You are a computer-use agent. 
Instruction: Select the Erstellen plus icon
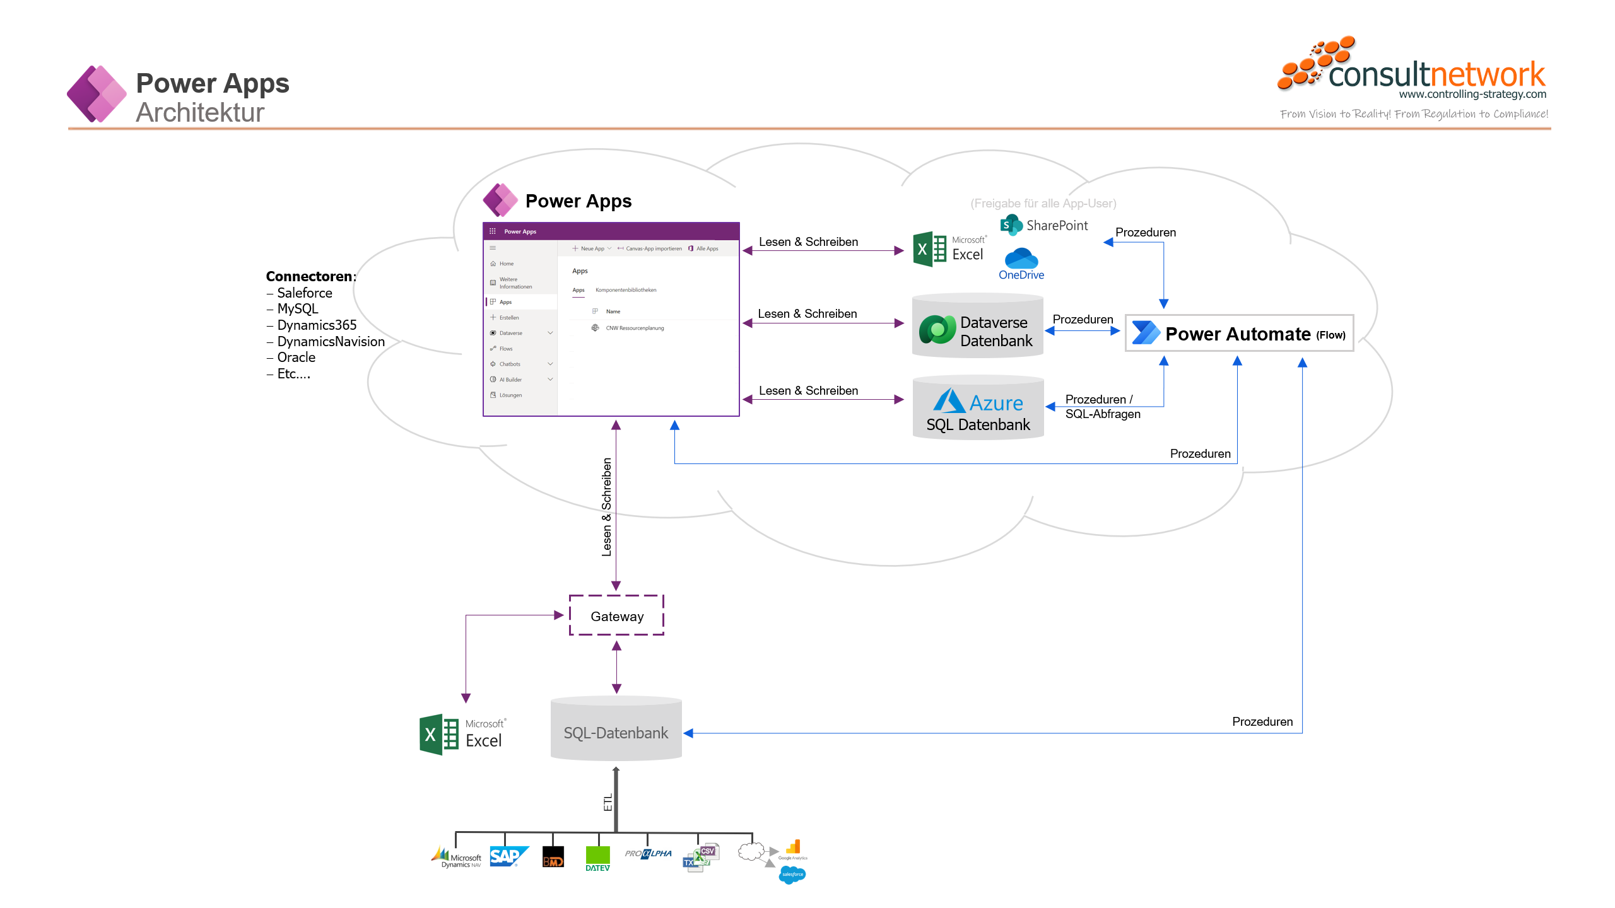493,317
